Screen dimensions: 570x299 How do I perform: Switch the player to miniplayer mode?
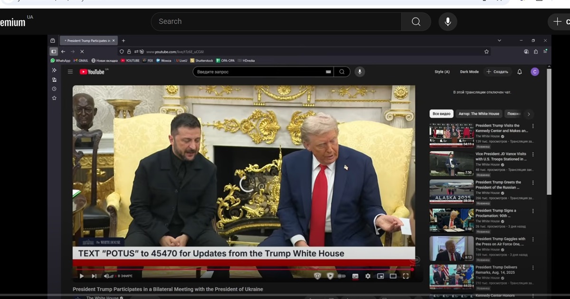click(380, 276)
